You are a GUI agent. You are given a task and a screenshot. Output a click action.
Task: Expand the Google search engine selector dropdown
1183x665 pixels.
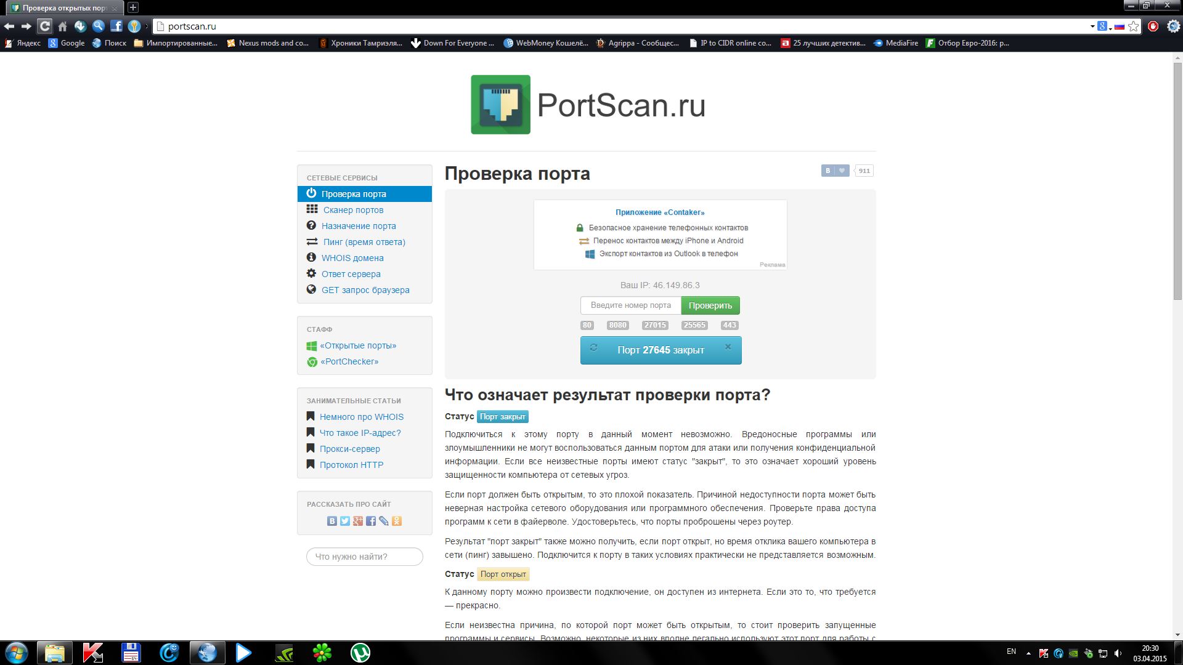click(x=1110, y=28)
